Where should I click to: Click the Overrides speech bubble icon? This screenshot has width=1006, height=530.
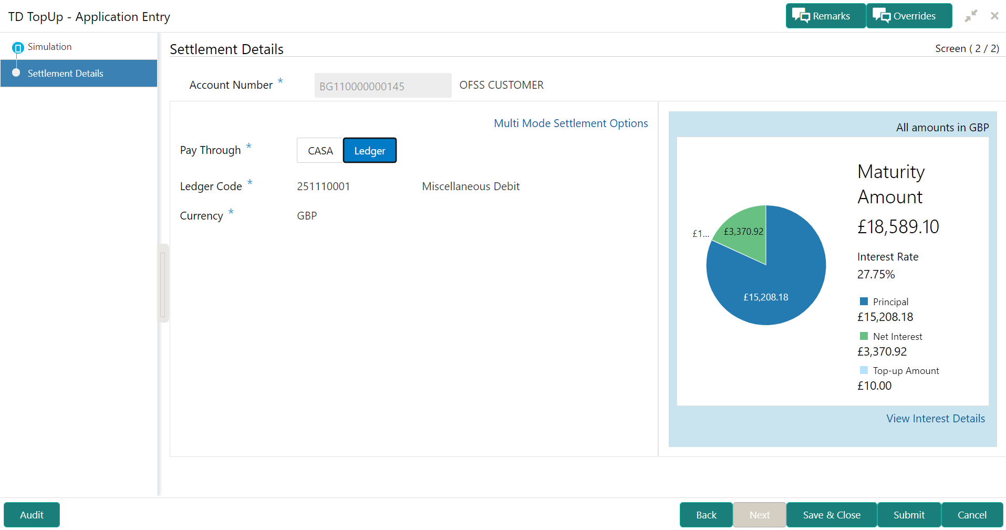click(881, 16)
